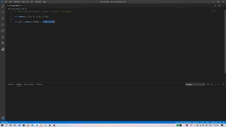Open the notifications bell in the status bar
The height and width of the screenshot is (127, 226).
224,122
